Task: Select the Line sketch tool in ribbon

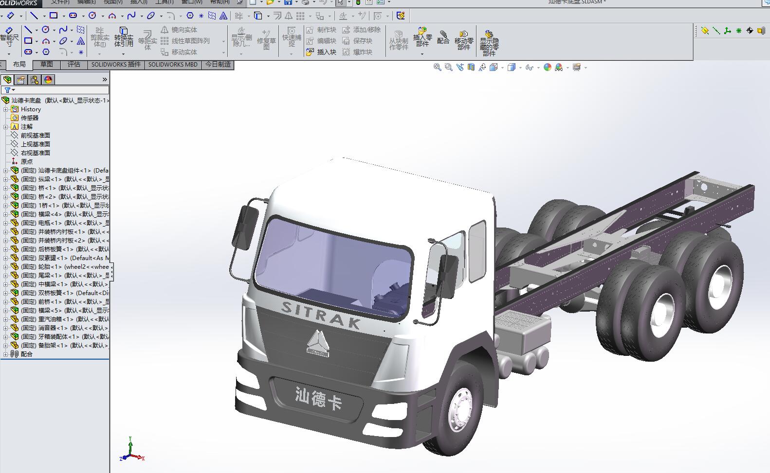Action: pos(28,30)
